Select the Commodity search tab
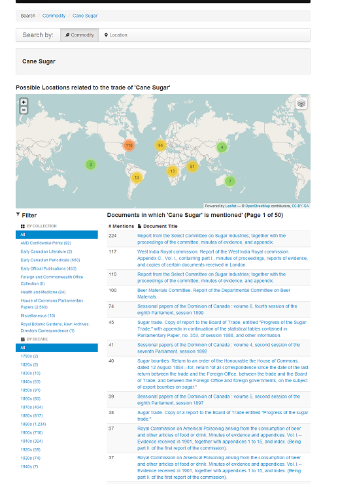 pos(79,35)
